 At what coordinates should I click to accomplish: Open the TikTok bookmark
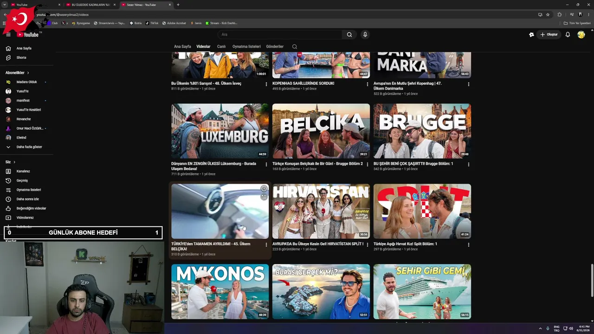[x=152, y=23]
